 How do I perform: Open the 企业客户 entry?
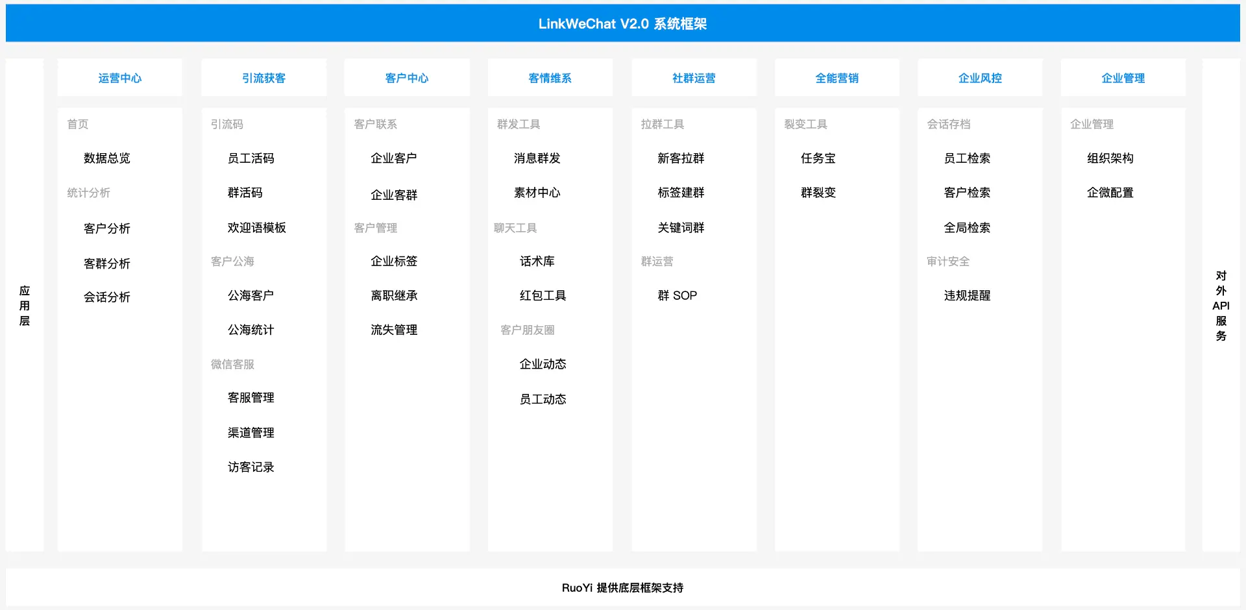394,158
